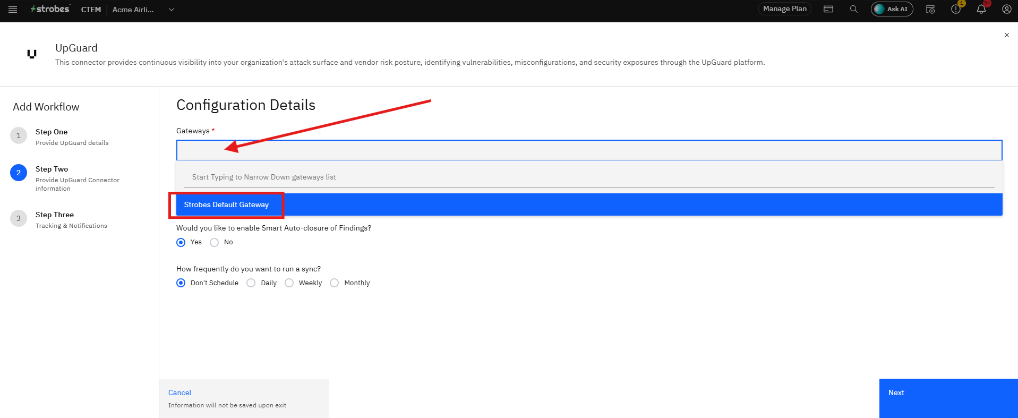Image resolution: width=1018 pixels, height=418 pixels.
Task: Click the Next button
Action: [948, 398]
